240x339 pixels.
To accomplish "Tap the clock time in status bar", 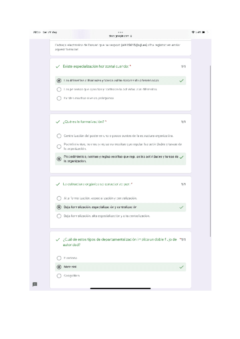I will [x=36, y=32].
